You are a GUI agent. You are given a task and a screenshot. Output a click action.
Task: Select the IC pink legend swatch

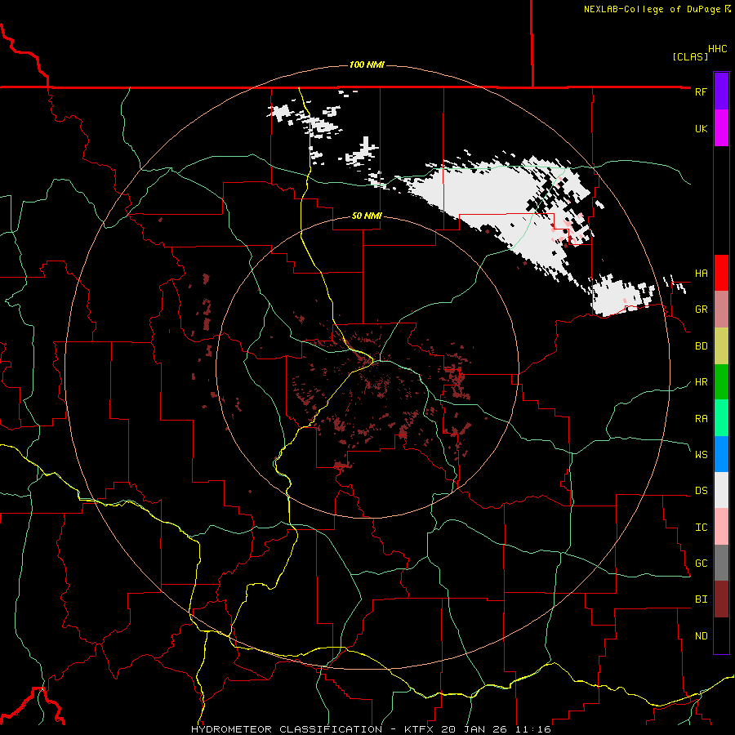tap(721, 527)
